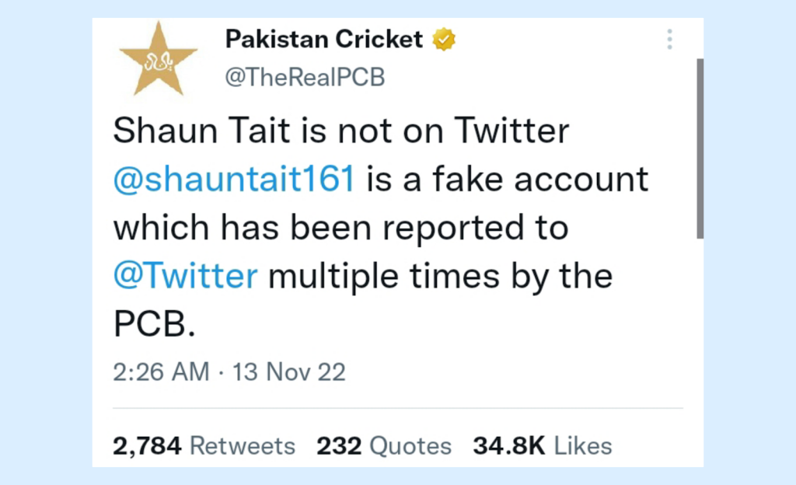Click the divider line above the stats
796x485 pixels.
(x=398, y=408)
